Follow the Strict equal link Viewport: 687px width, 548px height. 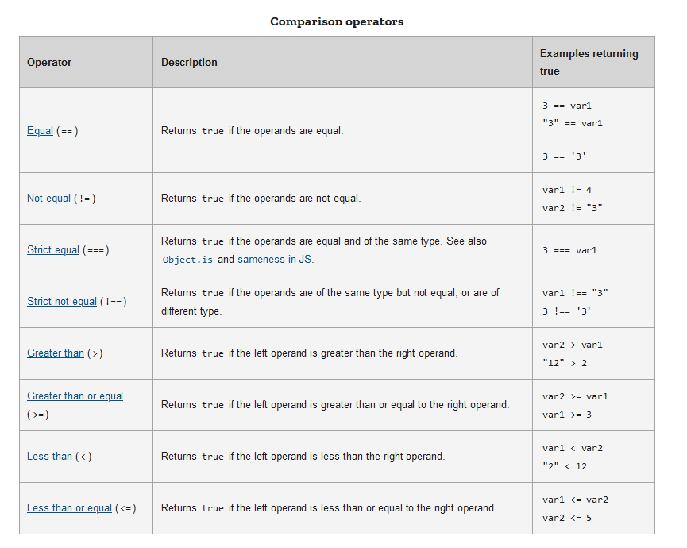coord(53,250)
